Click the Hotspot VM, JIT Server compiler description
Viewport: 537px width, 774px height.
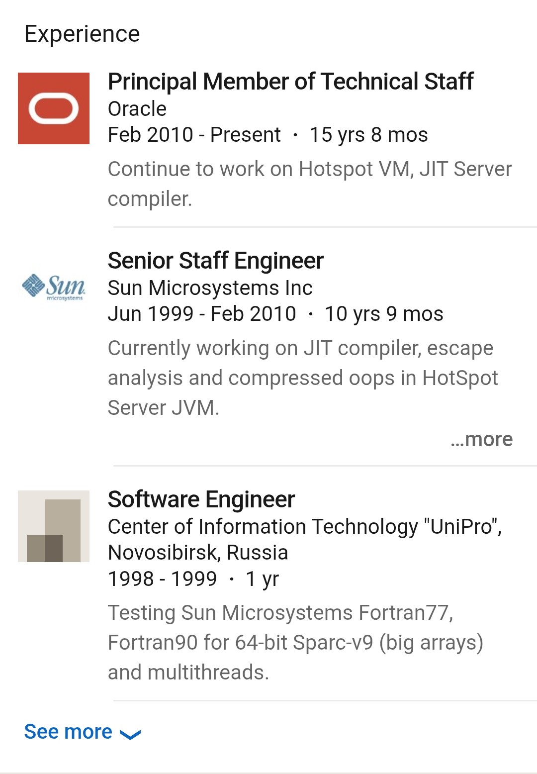click(x=309, y=184)
